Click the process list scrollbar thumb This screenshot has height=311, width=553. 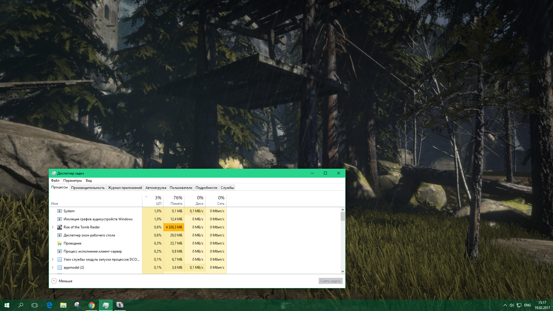[343, 216]
